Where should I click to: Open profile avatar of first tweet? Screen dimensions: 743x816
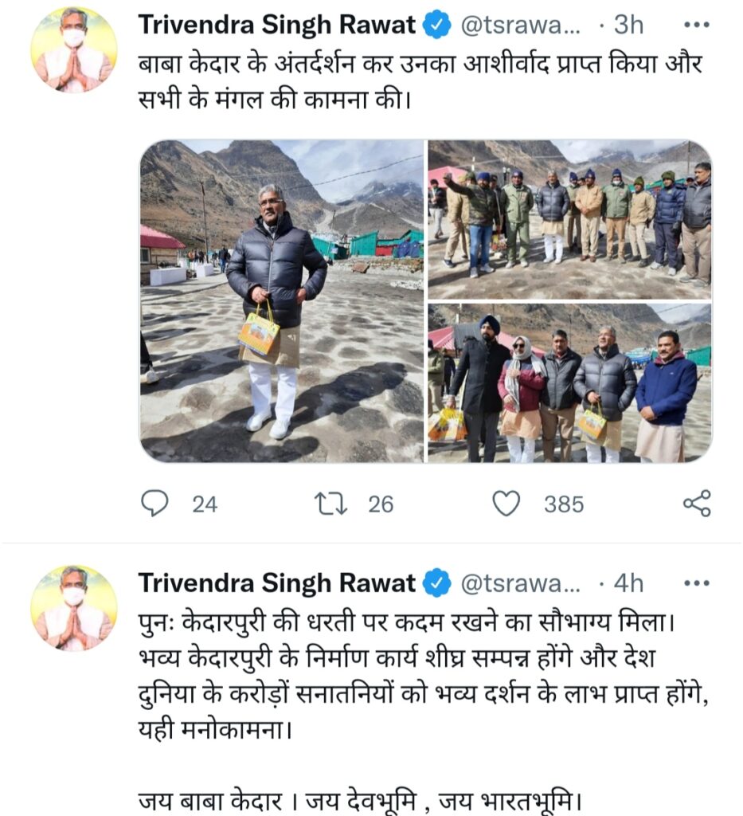[74, 49]
